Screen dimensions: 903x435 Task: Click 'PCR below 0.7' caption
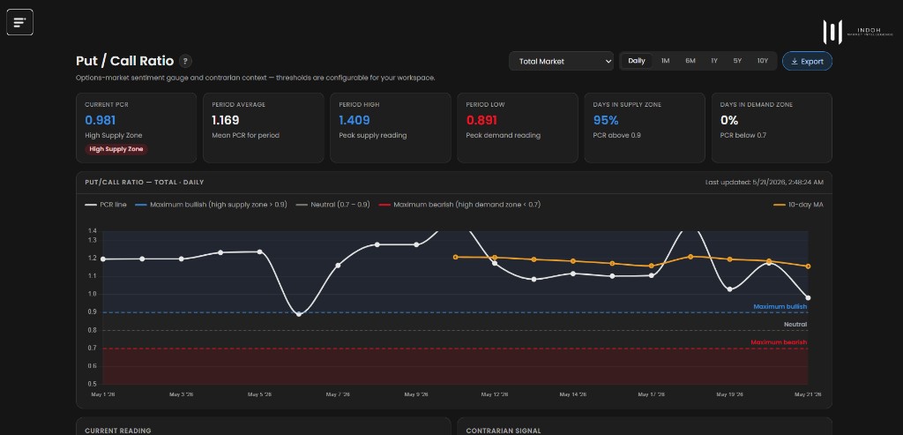[x=743, y=135]
